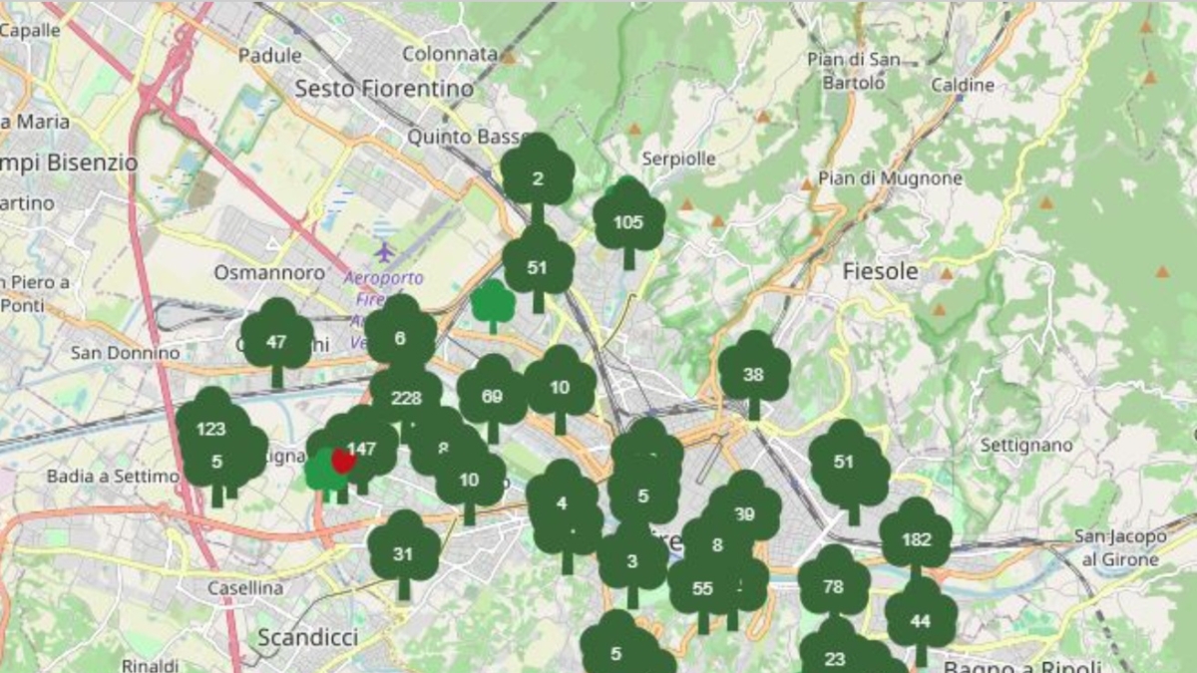Click the tree cluster labeled 31 above Scandicci
This screenshot has height=673, width=1197.
[x=403, y=551]
